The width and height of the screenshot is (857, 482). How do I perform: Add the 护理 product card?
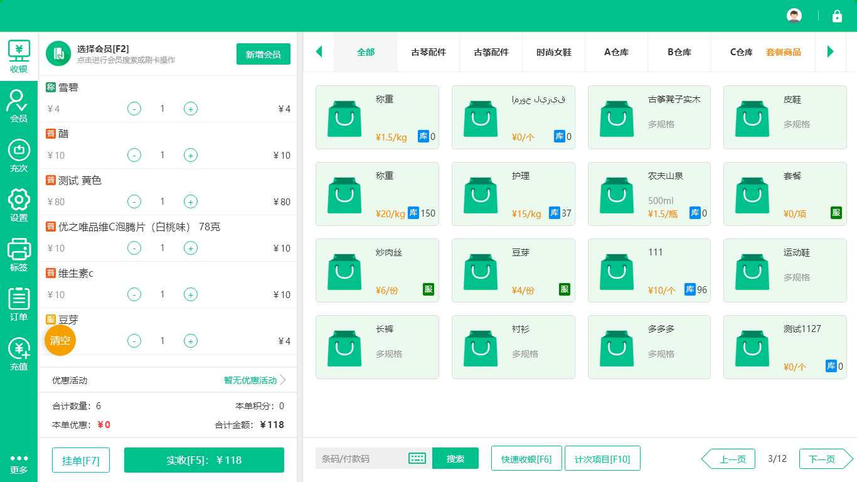tap(513, 194)
